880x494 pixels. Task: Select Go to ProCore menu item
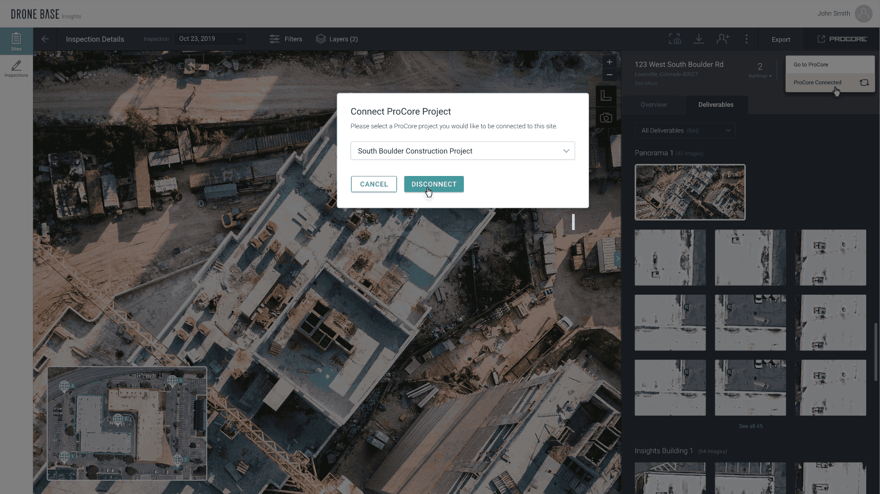830,65
